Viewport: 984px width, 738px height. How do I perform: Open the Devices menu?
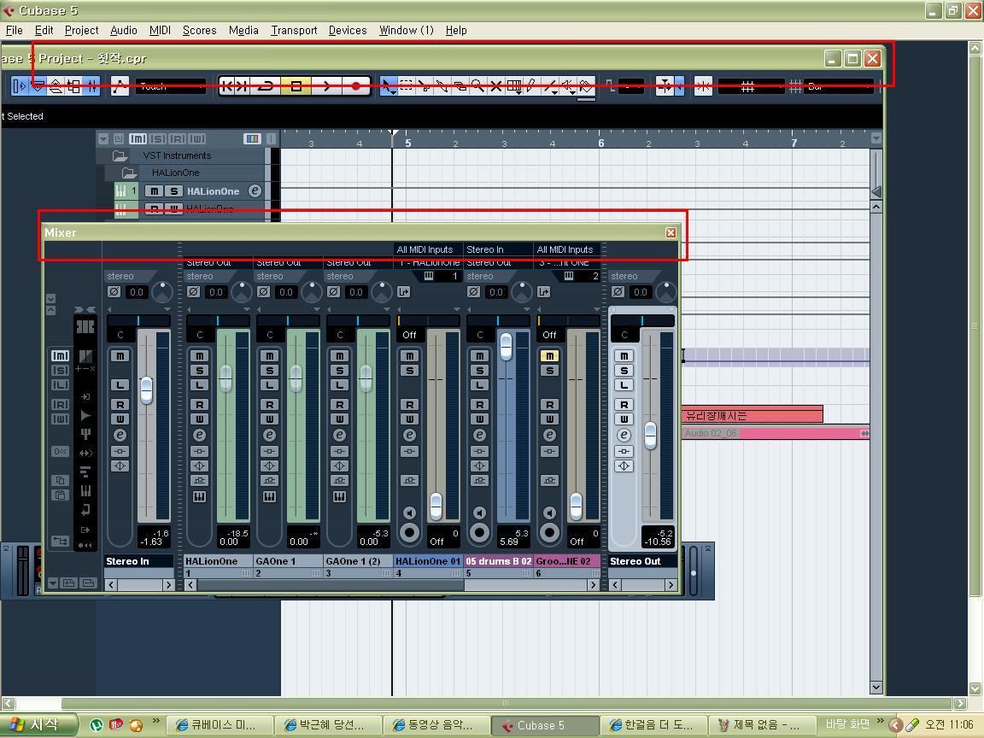click(x=348, y=30)
